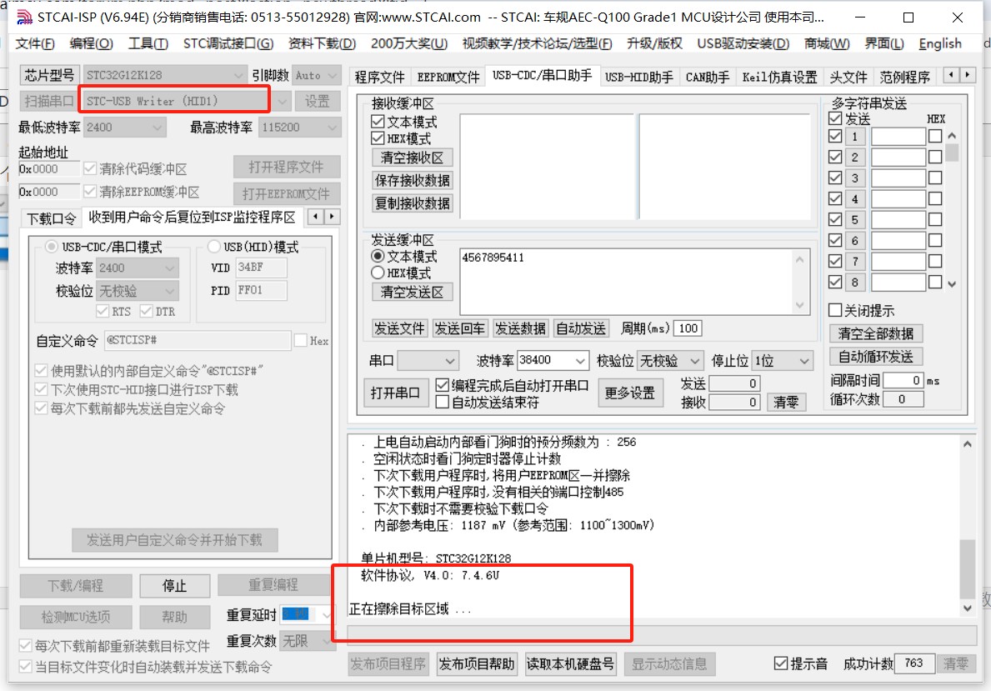
Task: Uncheck multi-string row 1 send checkbox
Action: [835, 136]
